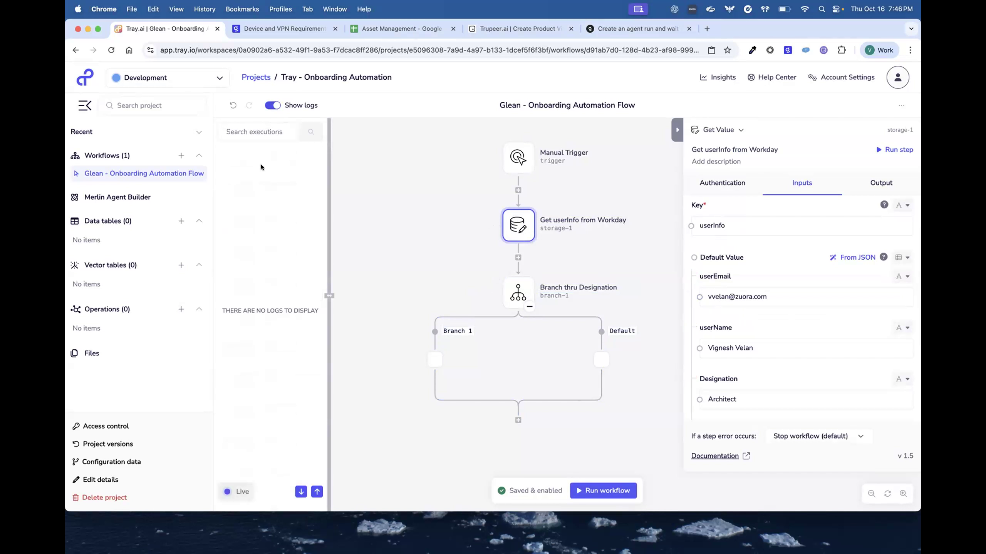Image resolution: width=986 pixels, height=554 pixels.
Task: Toggle off the Show logs switch
Action: click(273, 105)
